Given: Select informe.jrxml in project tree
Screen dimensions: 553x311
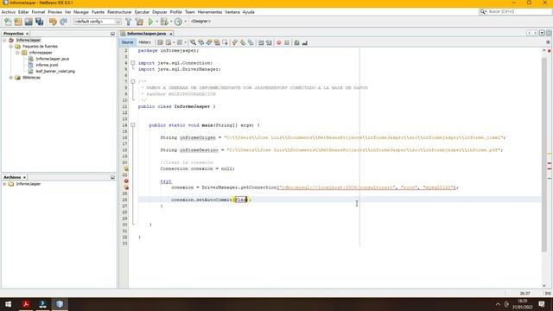Looking at the screenshot, I should 47,66.
